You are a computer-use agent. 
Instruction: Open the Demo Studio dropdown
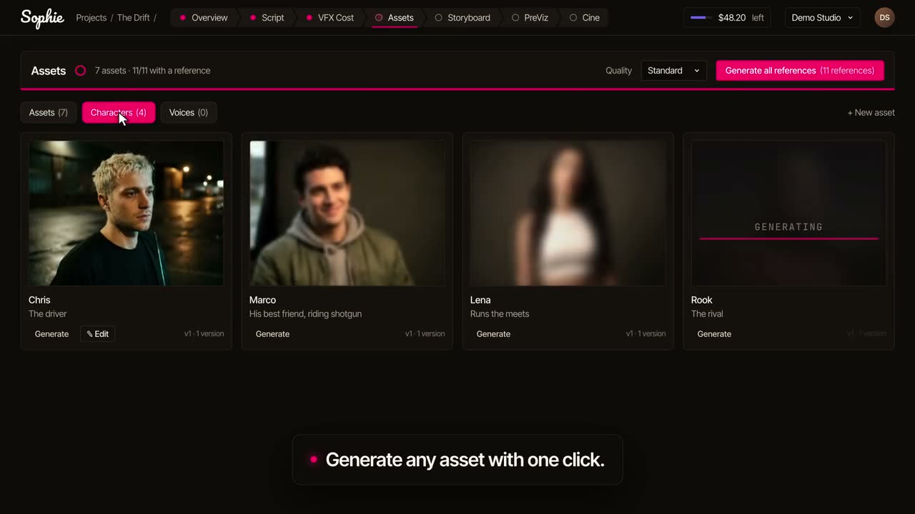tap(822, 18)
